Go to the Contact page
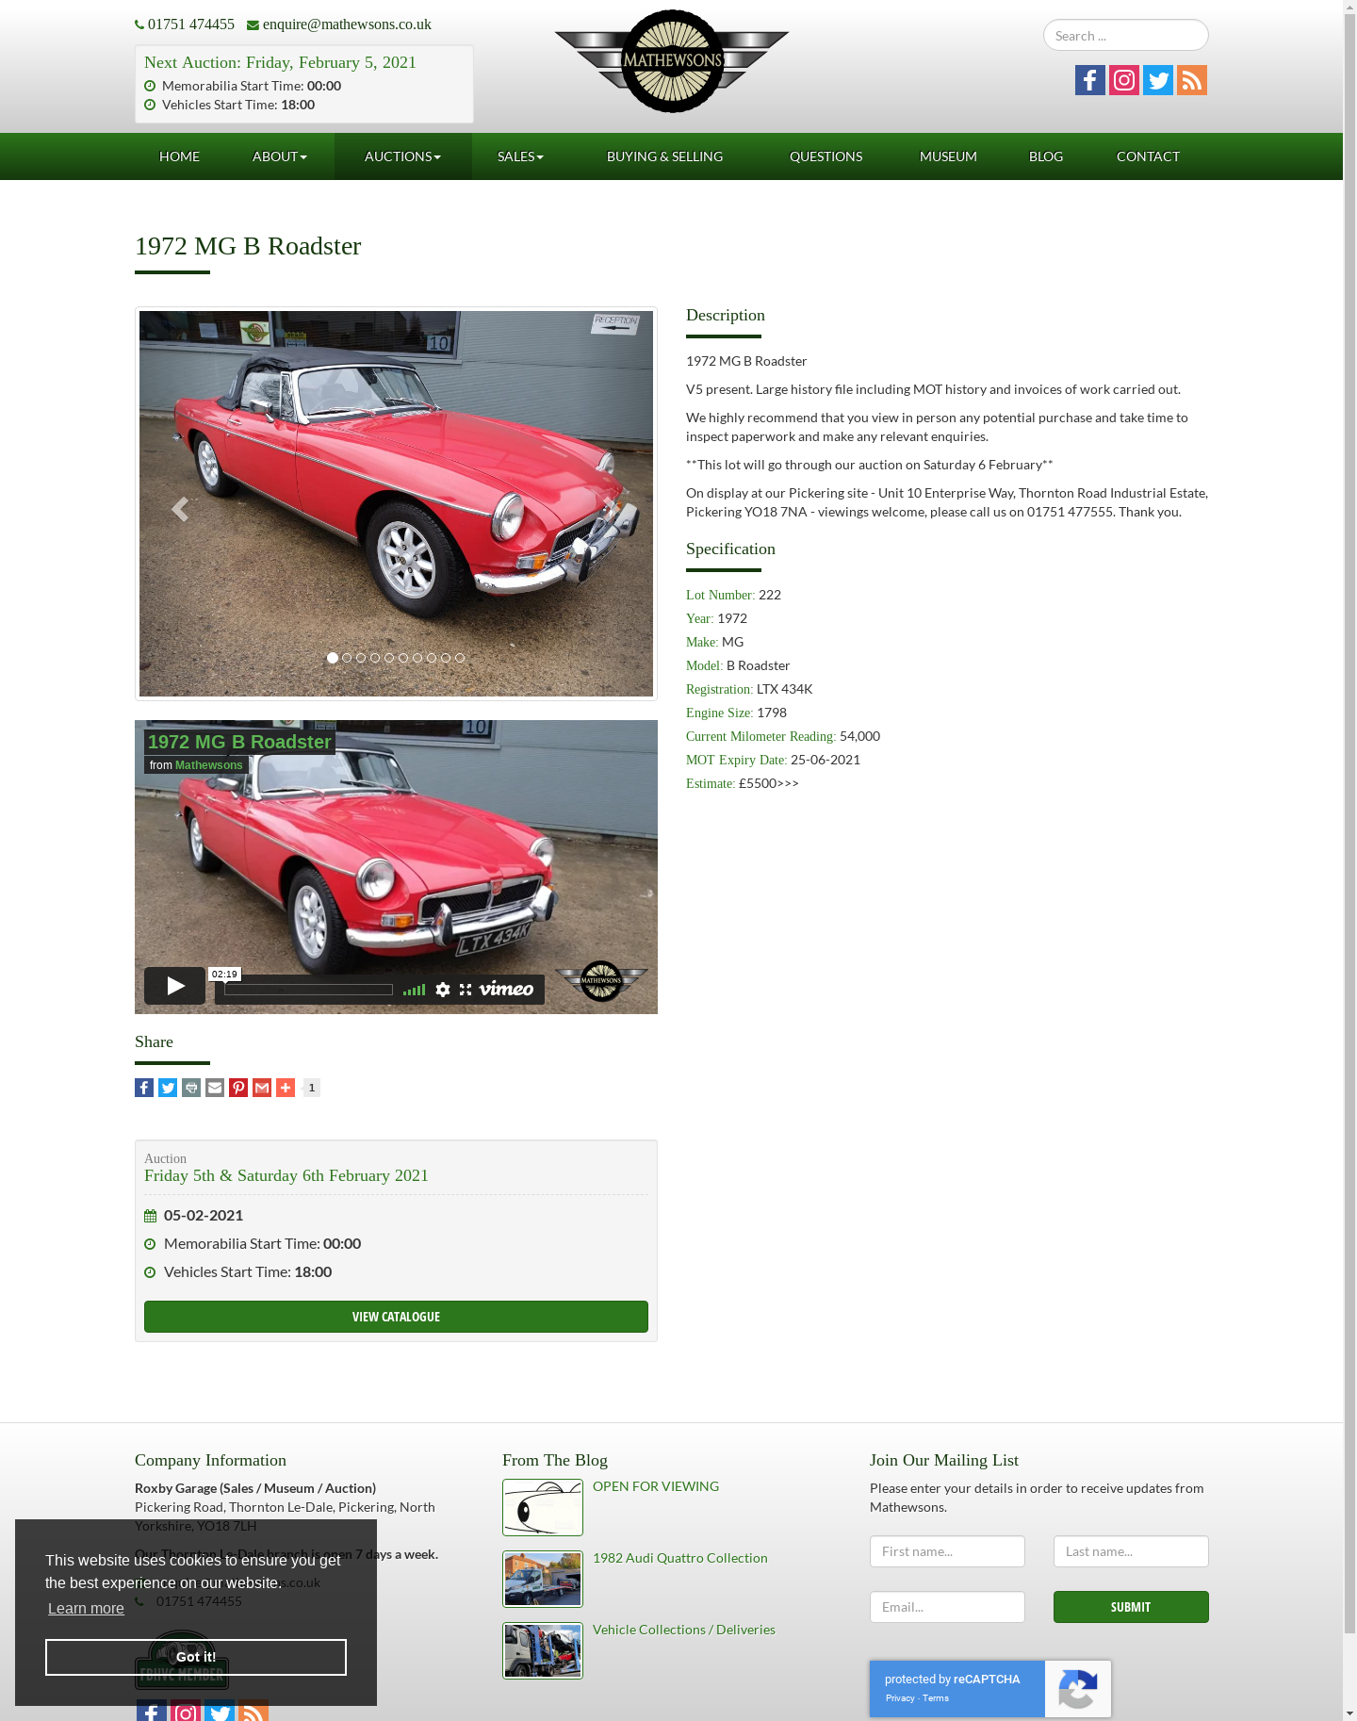The width and height of the screenshot is (1357, 1721). (1148, 156)
